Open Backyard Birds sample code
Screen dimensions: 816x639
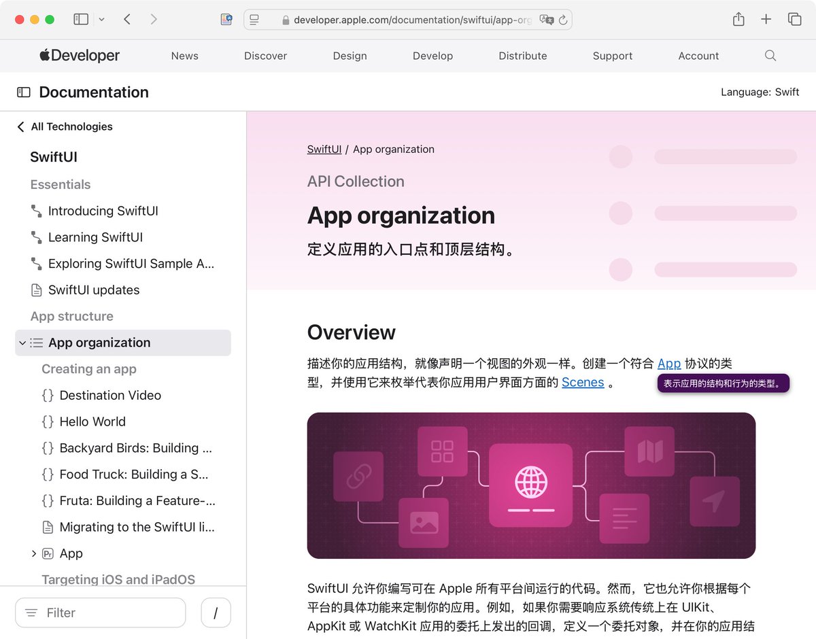tap(136, 448)
